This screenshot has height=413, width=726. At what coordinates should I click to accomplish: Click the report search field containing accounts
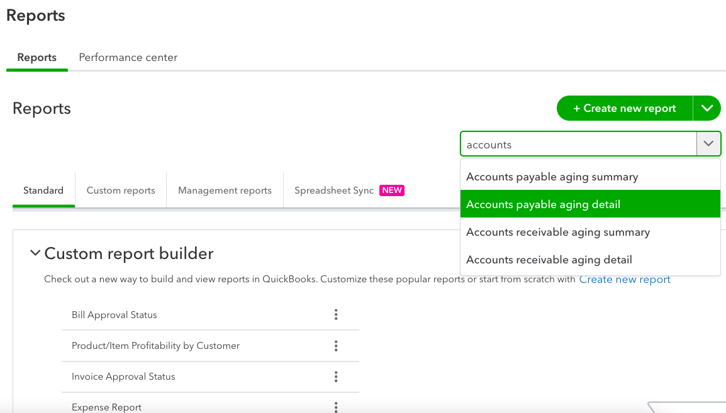point(578,145)
